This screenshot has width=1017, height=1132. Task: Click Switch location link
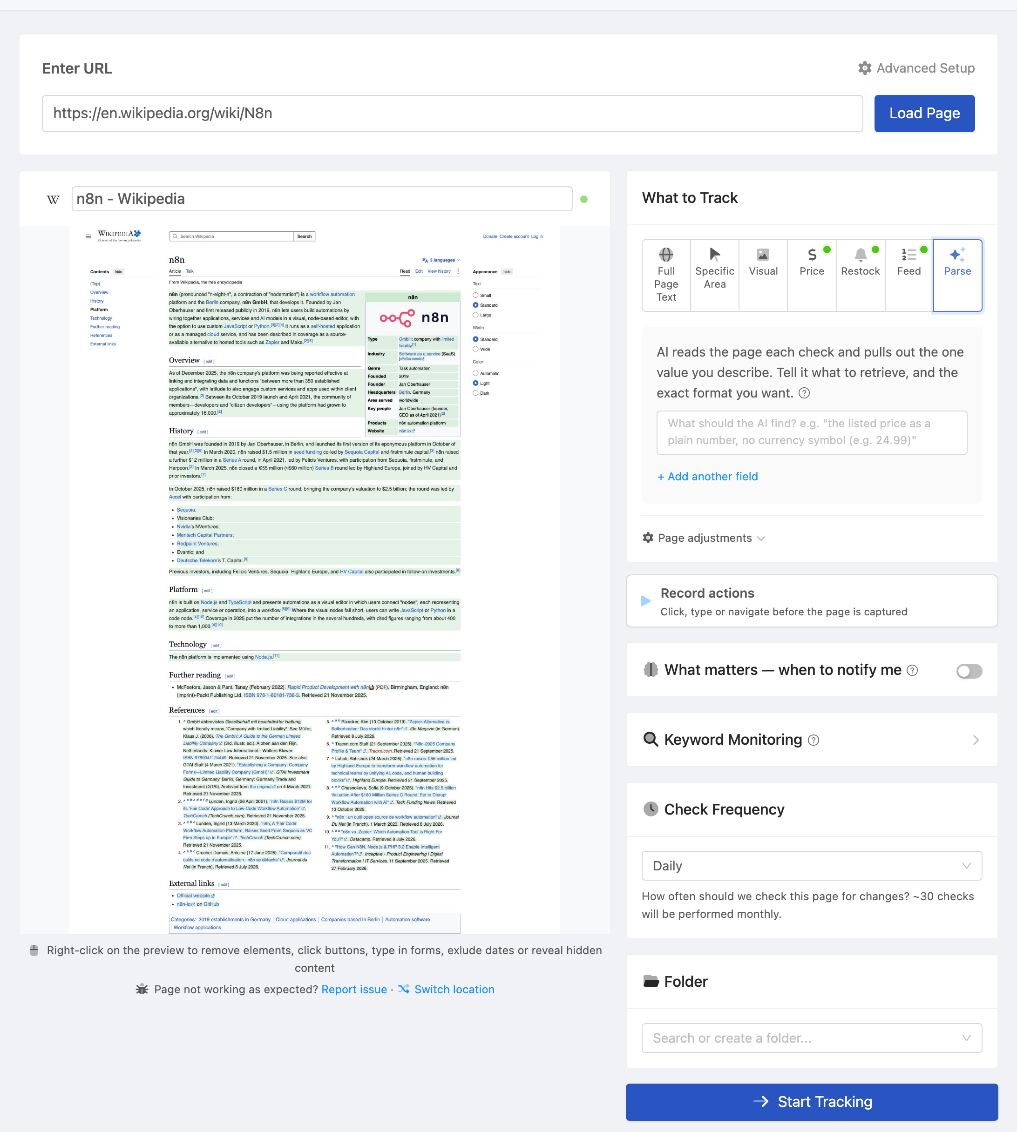(x=454, y=989)
